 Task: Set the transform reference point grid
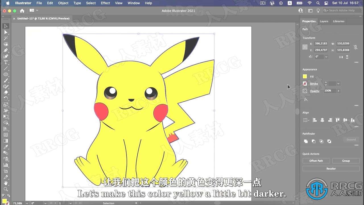305,47
